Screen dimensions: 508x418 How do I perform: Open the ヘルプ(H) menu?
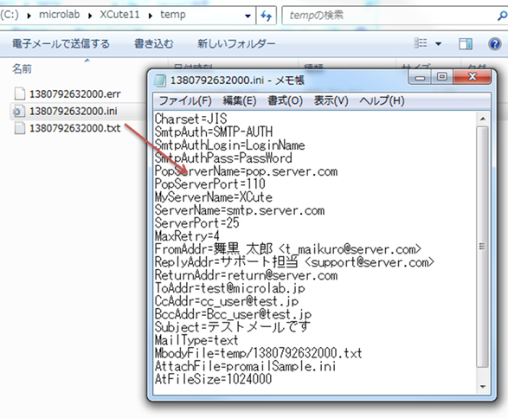point(382,100)
